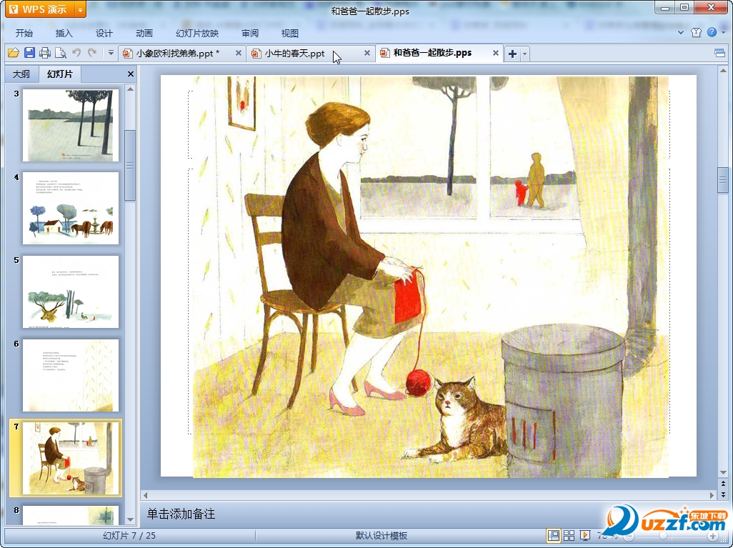Click the thumbnail pane scroll up arrow
This screenshot has width=733, height=548.
point(131,89)
